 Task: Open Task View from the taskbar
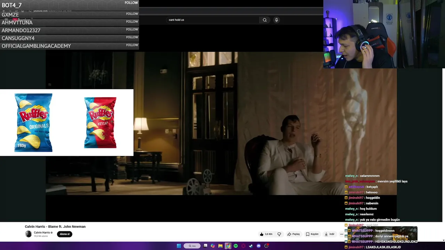(205, 246)
